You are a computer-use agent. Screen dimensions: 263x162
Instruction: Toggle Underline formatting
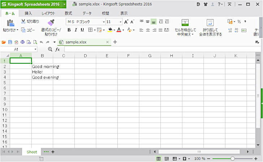coord(82,30)
